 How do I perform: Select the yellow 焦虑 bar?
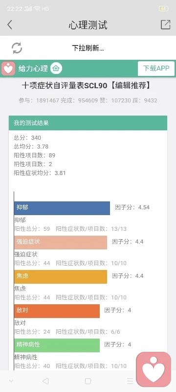coord(61,276)
